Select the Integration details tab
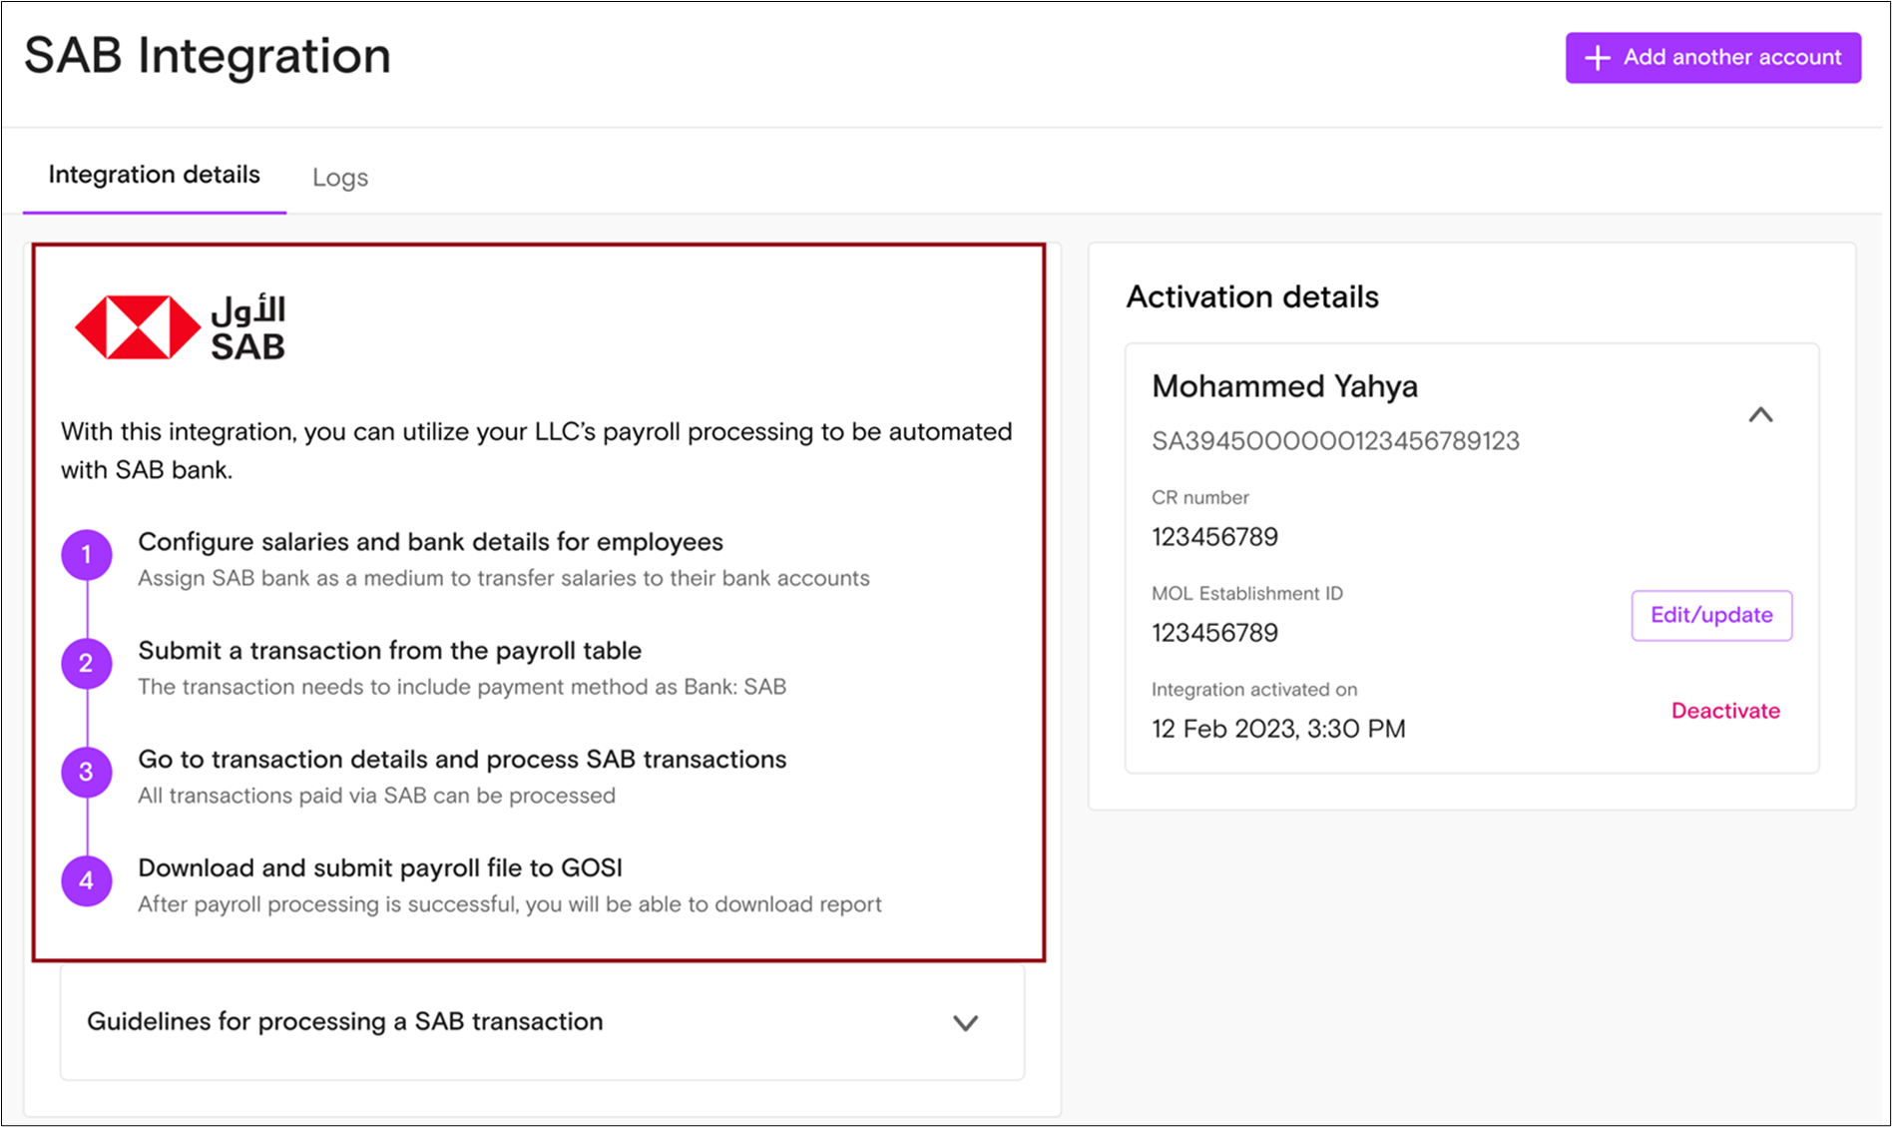1892x1127 pixels. point(155,175)
